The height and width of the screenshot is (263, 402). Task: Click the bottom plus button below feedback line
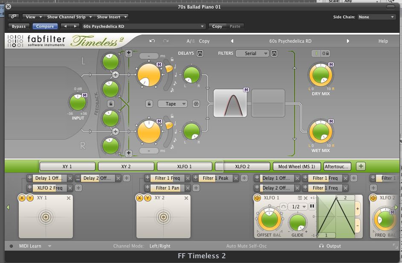tap(129, 153)
